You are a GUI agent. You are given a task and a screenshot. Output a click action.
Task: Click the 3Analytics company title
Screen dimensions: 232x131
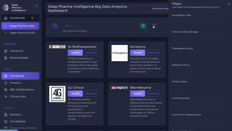click(x=137, y=47)
